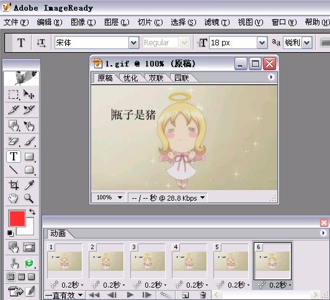Screen dimensions: 330x300
Task: Select the Hand tool
Action: 13,198
